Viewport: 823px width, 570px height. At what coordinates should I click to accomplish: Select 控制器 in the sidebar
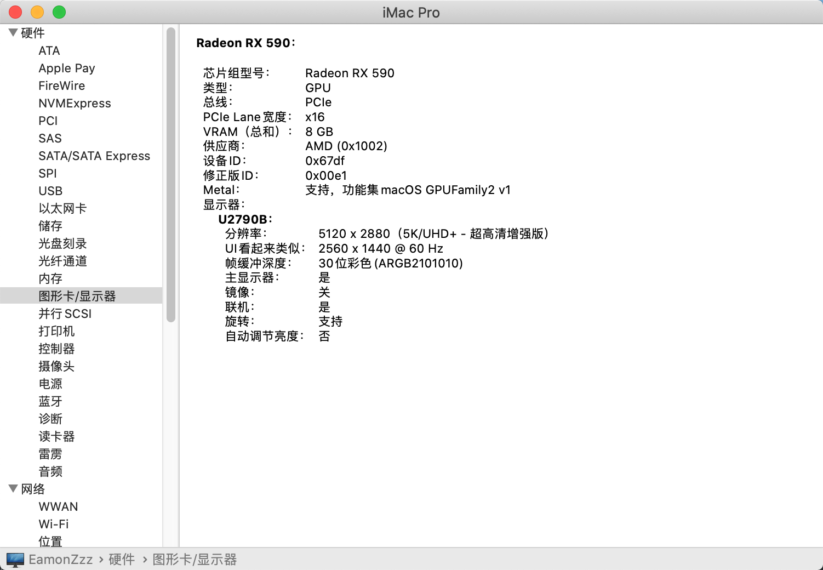(56, 349)
